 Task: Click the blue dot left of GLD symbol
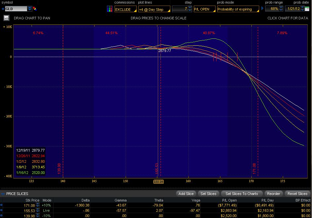pyautogui.click(x=3, y=9)
